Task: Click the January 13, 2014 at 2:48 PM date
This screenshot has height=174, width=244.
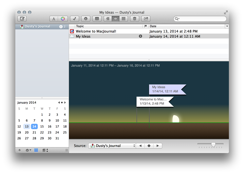Action: point(173,31)
